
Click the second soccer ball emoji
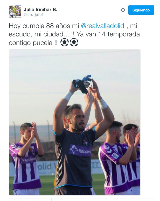point(74,42)
